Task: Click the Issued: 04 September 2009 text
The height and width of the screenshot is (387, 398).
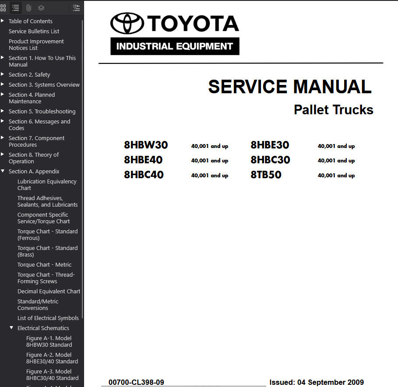Action: tap(317, 382)
